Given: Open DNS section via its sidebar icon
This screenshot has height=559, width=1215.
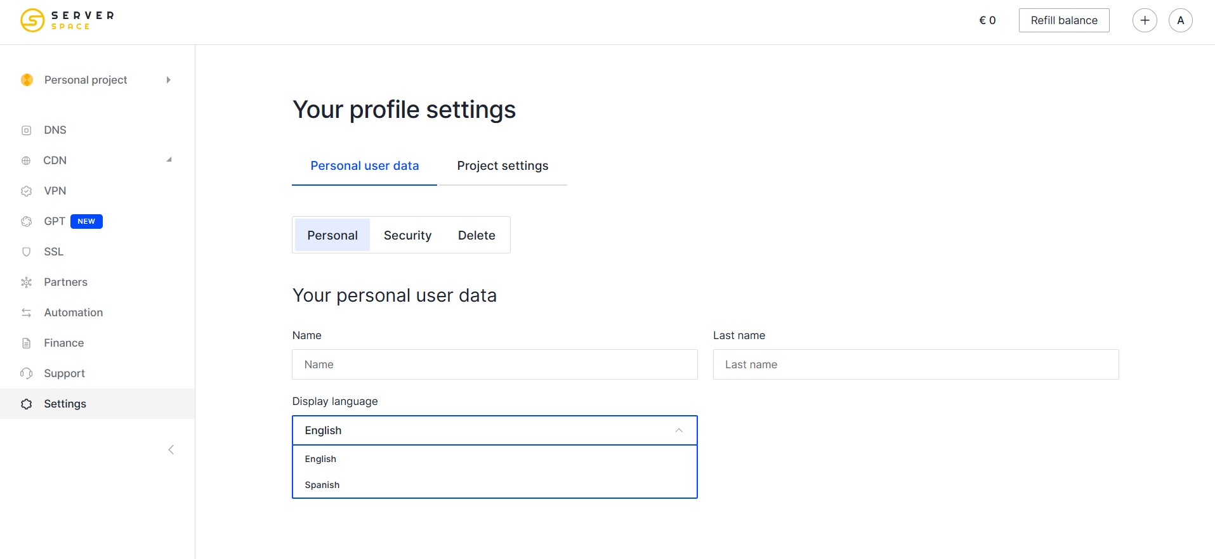Looking at the screenshot, I should coord(26,131).
